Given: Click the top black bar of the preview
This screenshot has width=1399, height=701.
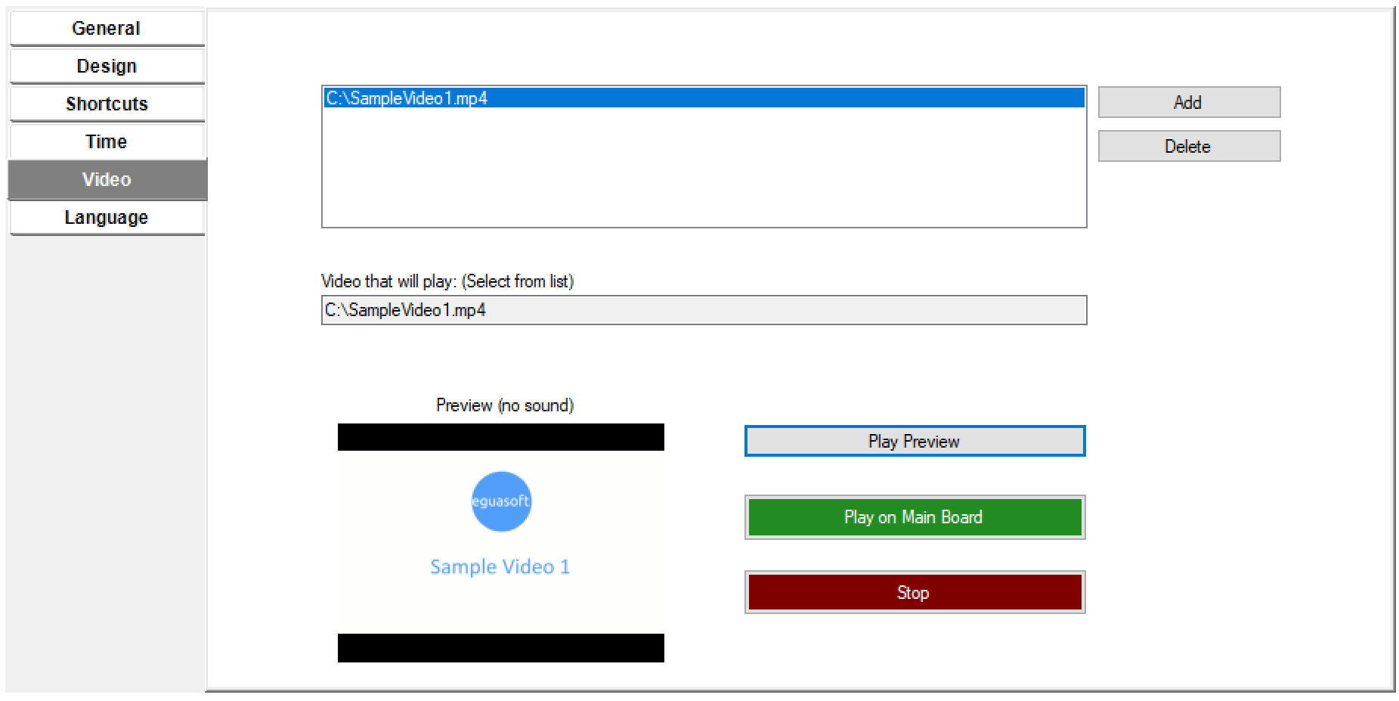Looking at the screenshot, I should tap(500, 437).
